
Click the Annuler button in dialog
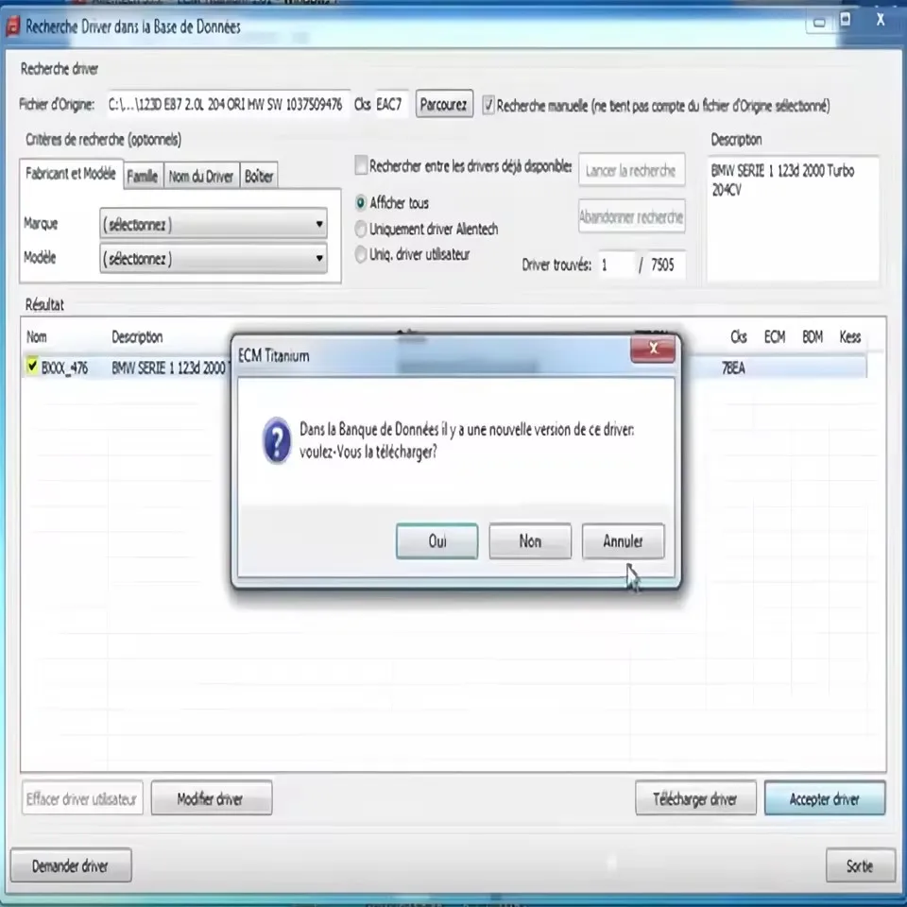click(623, 540)
